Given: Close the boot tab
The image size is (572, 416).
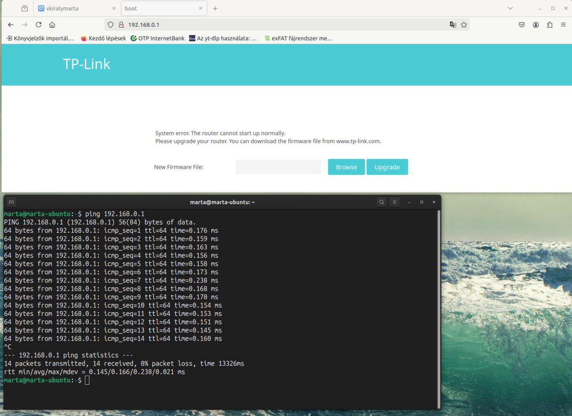Looking at the screenshot, I should (x=201, y=8).
